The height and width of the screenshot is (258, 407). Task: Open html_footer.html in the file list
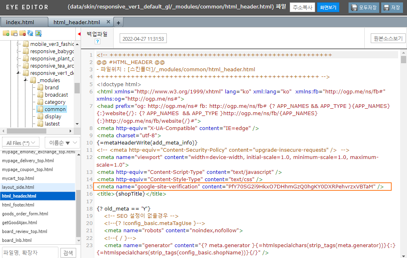point(19,205)
